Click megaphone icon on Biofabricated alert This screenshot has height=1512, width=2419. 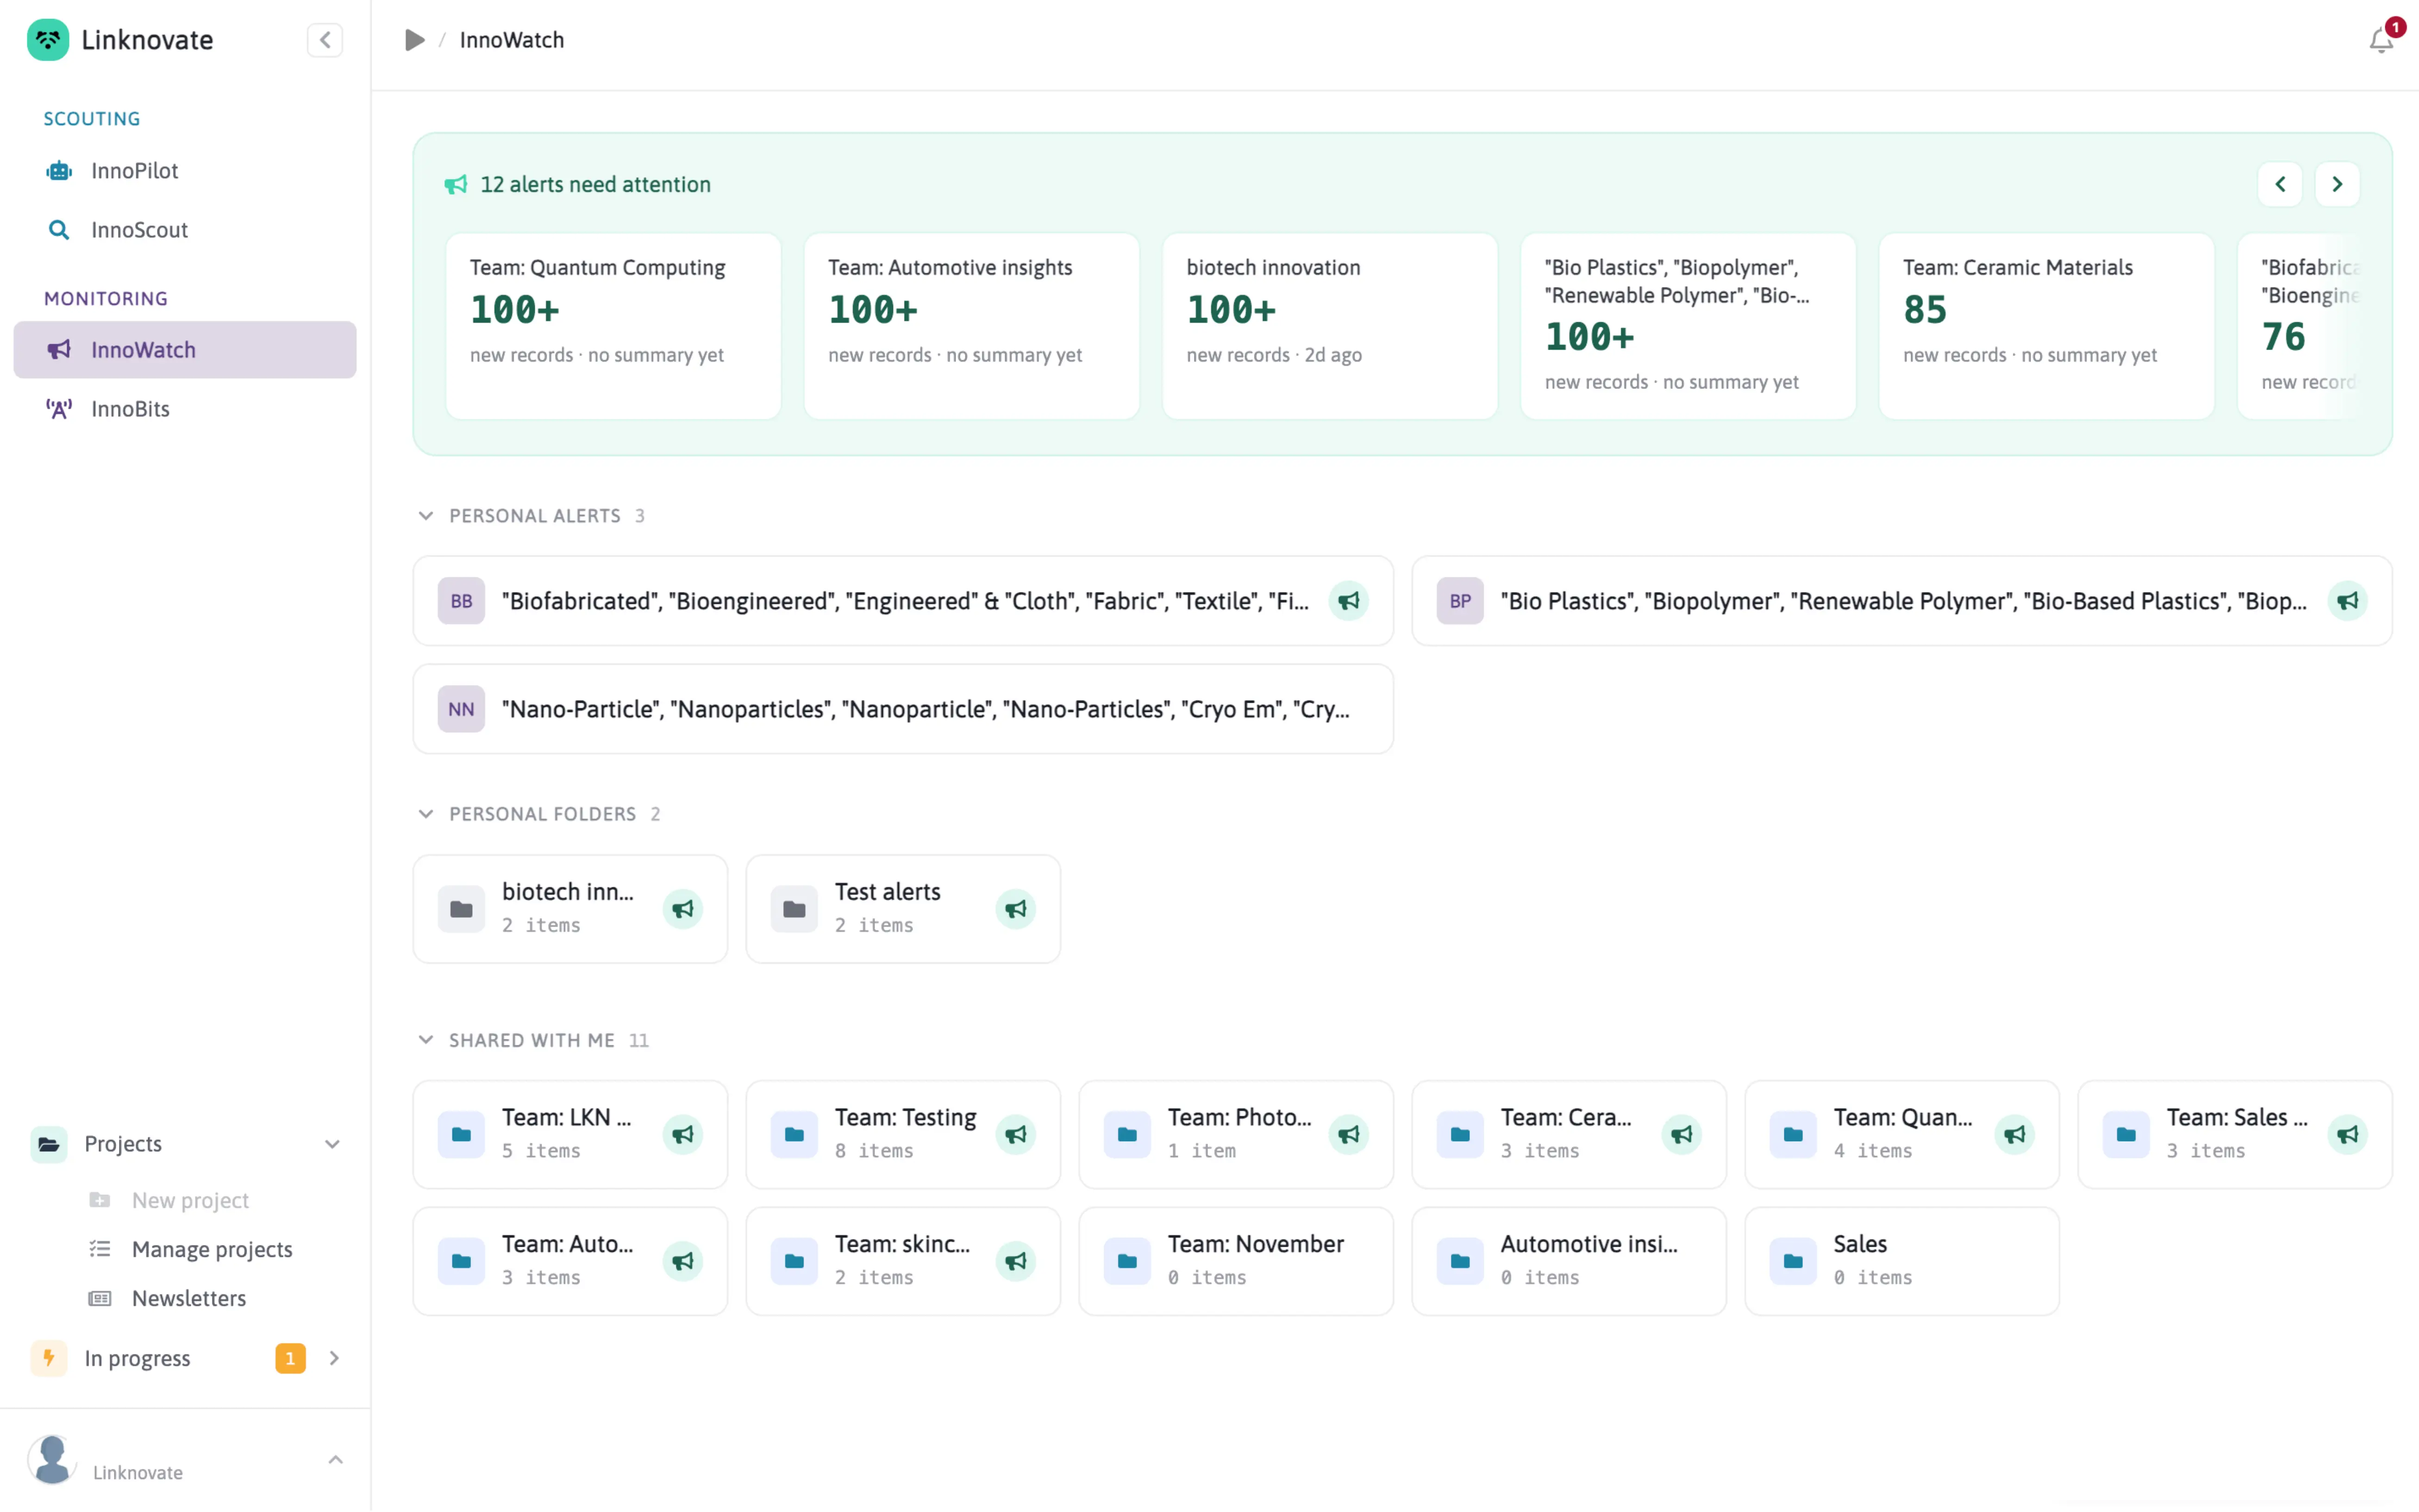(1348, 601)
